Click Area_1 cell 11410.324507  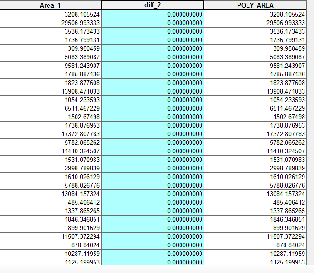tap(50, 151)
